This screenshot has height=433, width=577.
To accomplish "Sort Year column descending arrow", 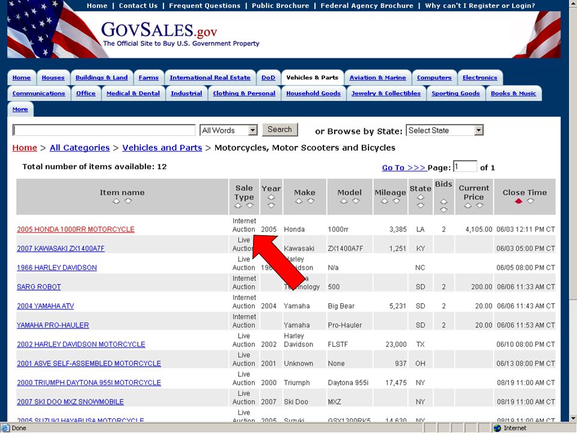I will tap(271, 206).
